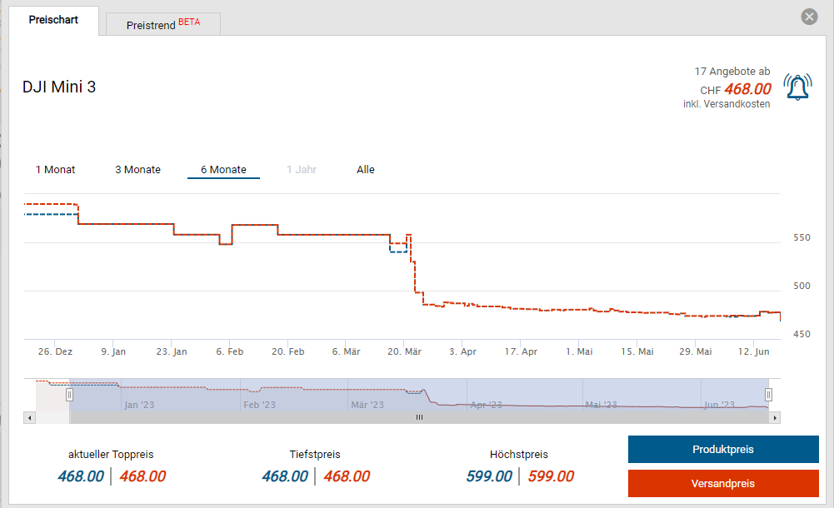Click the navigator scrollbar right arrow
The width and height of the screenshot is (834, 508).
[775, 417]
